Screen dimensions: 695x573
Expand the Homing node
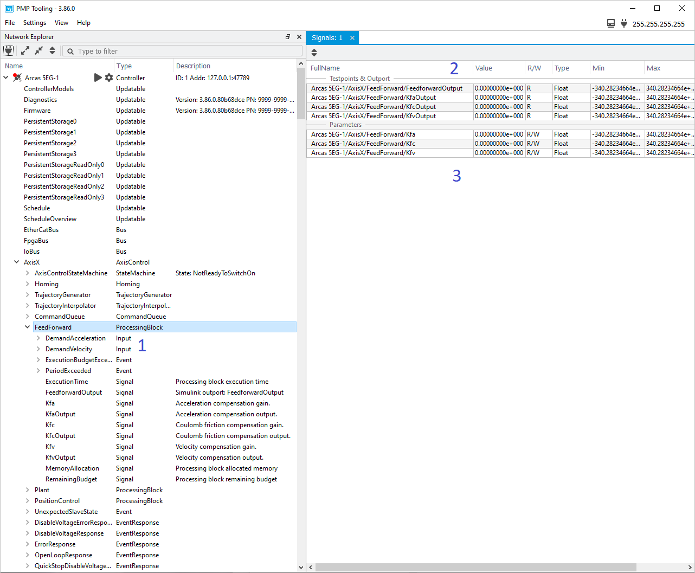[28, 284]
